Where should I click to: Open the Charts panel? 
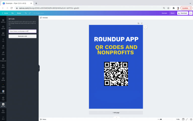(x=3, y=73)
